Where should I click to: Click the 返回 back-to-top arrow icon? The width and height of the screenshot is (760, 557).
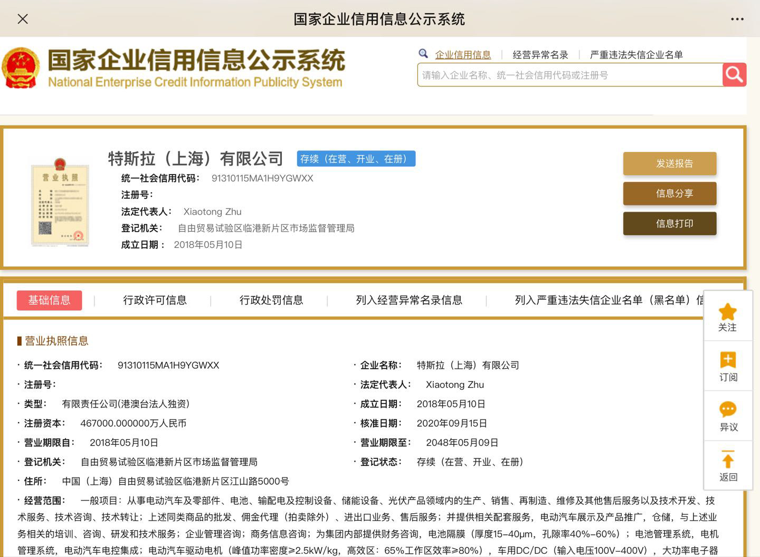(x=728, y=460)
